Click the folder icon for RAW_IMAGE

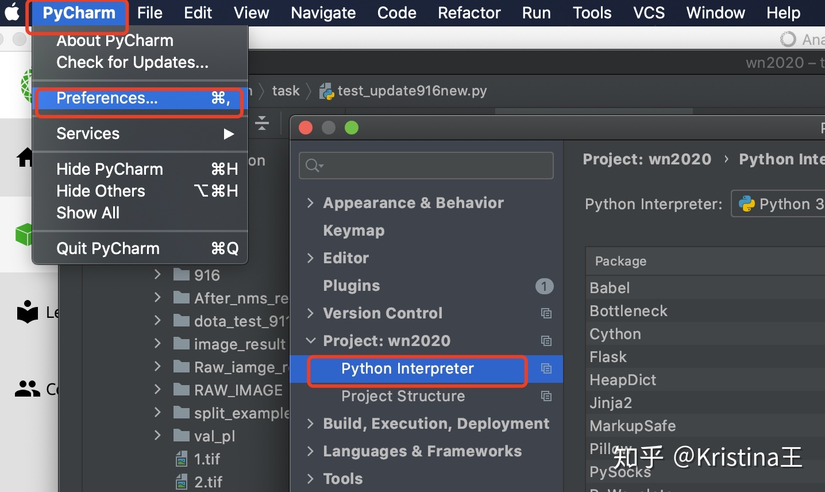[x=181, y=390]
